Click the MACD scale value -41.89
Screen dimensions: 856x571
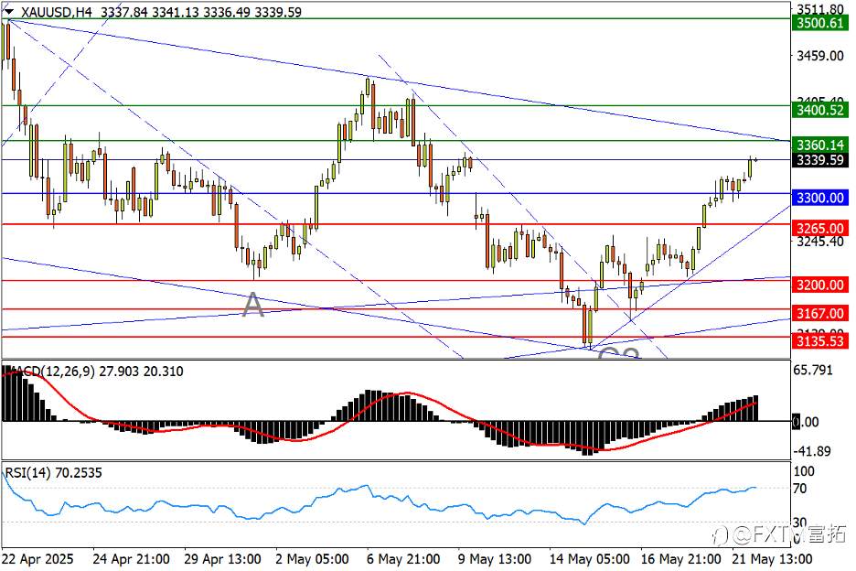click(x=812, y=451)
